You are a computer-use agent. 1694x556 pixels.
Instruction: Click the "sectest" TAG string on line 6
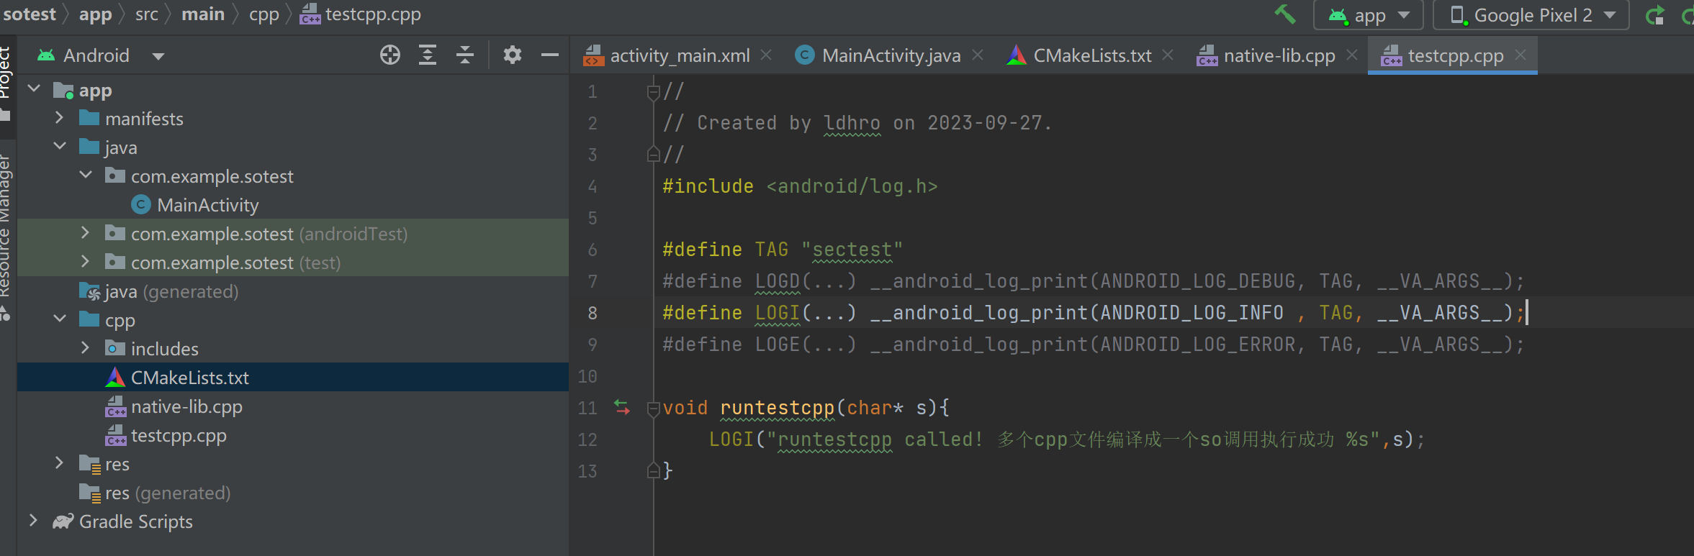pos(852,250)
